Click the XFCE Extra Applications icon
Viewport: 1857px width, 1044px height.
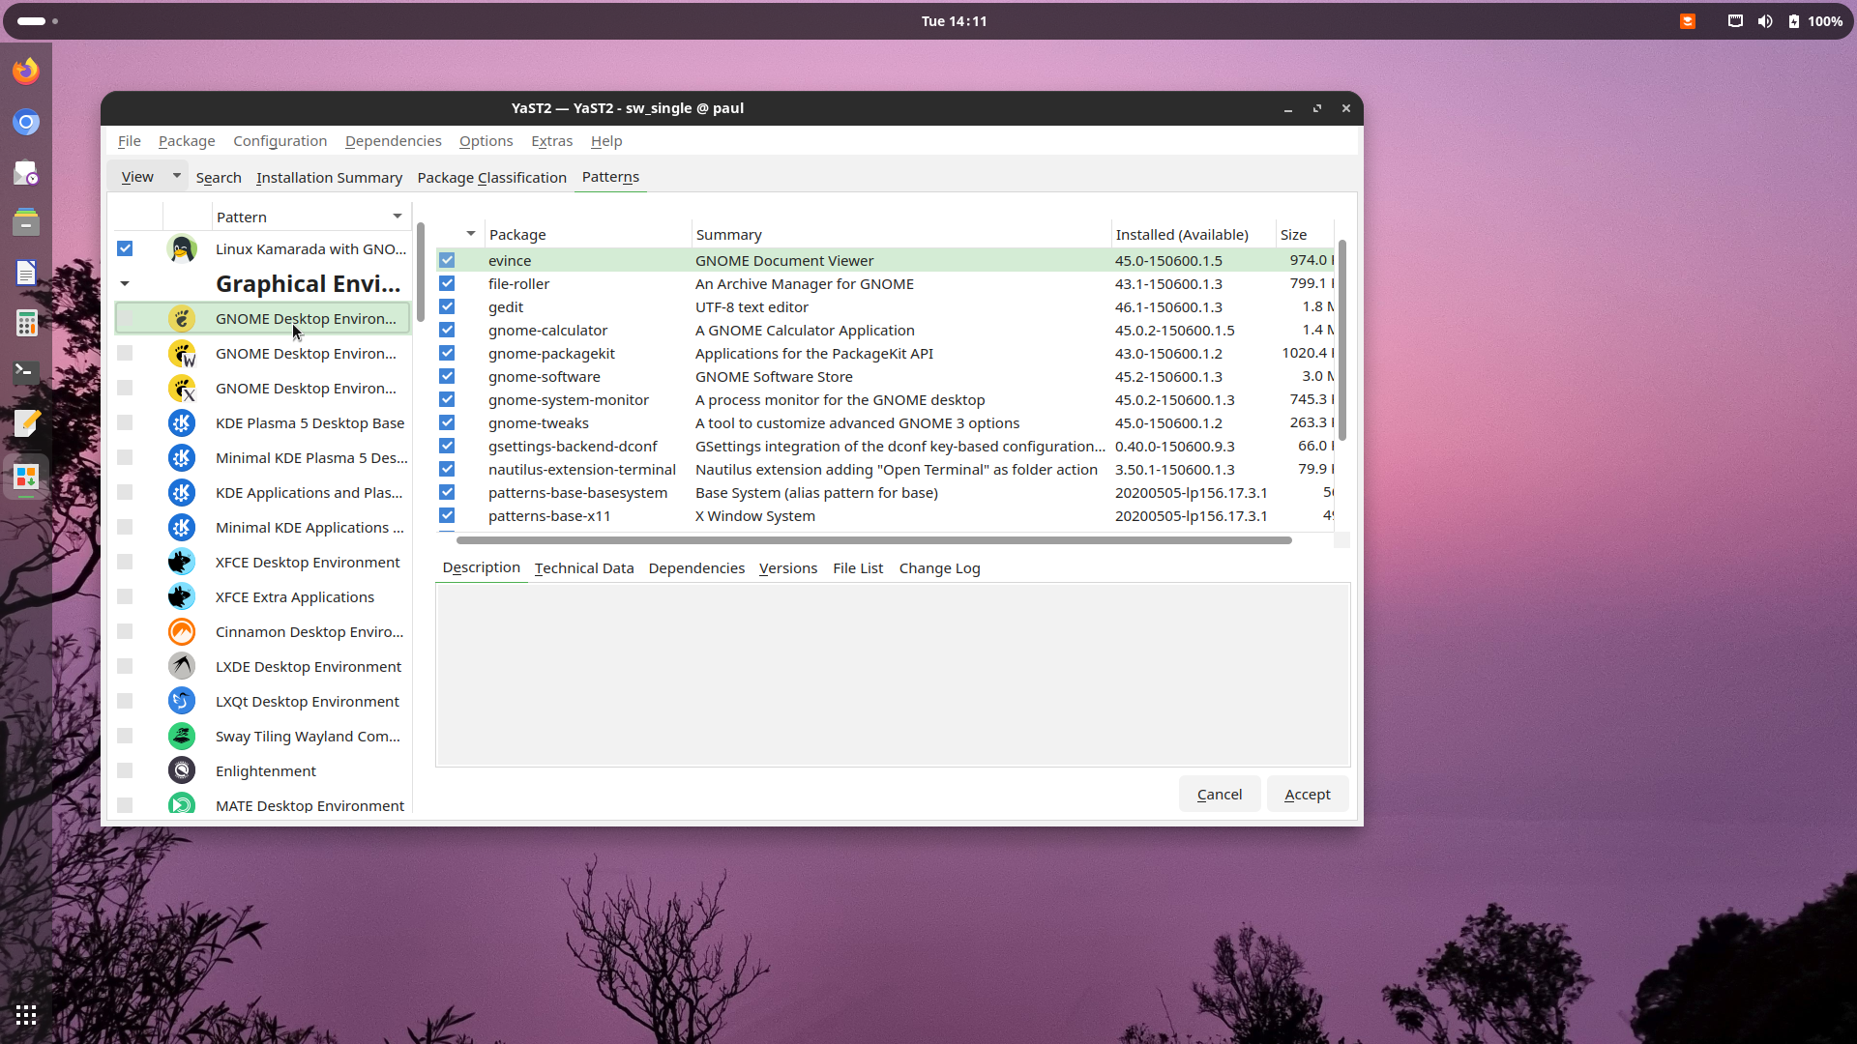182,596
